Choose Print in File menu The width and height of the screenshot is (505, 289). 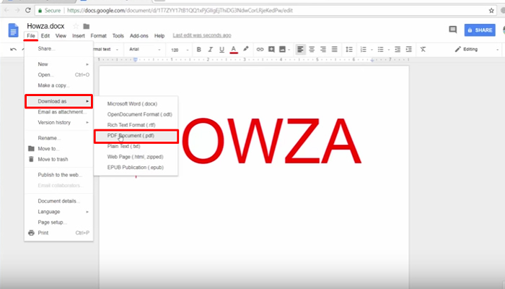click(58, 233)
